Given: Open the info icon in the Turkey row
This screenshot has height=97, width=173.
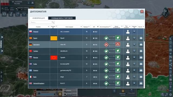Looking at the screenshot, I should [134, 51].
